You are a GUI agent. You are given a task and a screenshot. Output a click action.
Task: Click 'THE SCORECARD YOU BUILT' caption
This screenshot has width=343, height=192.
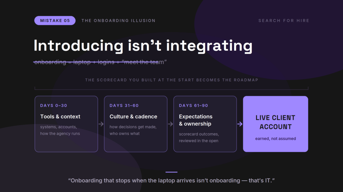(171, 80)
